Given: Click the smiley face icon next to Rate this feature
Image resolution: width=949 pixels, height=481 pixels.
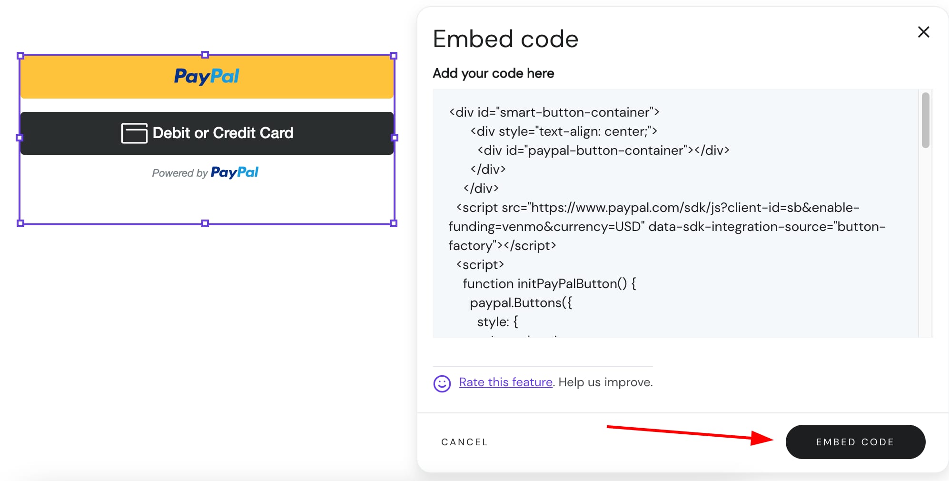Looking at the screenshot, I should (442, 383).
